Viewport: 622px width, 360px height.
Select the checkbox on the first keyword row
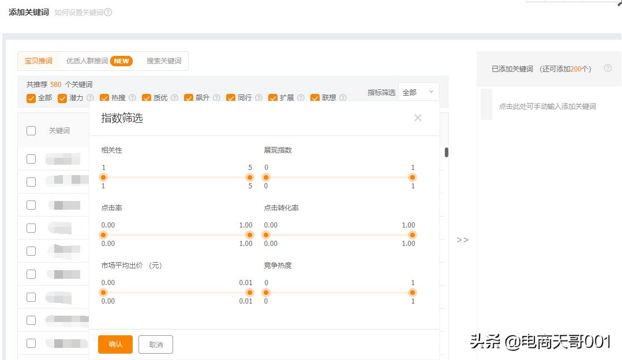31,158
